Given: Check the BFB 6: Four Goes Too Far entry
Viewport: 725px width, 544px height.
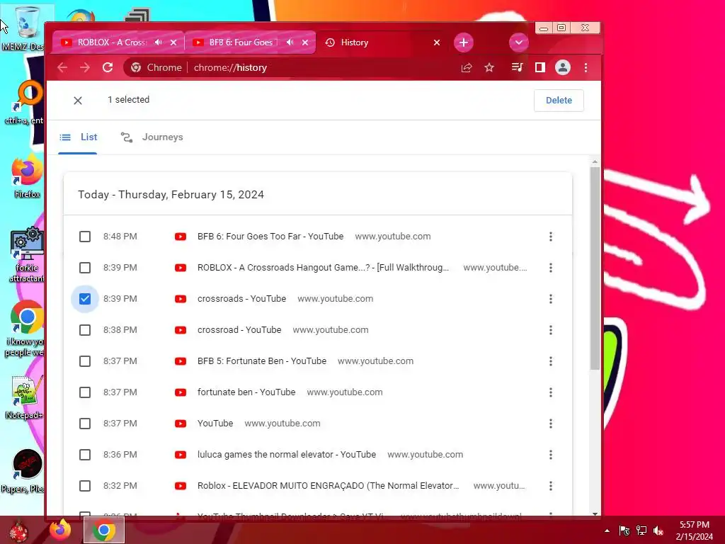Looking at the screenshot, I should coord(85,237).
